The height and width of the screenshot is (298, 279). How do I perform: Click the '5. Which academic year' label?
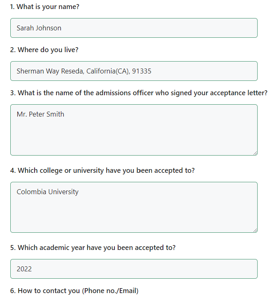pyautogui.click(x=93, y=248)
